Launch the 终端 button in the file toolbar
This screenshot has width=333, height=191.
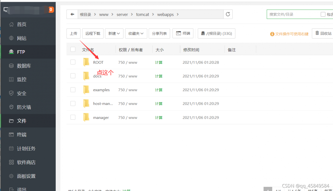tap(183, 34)
